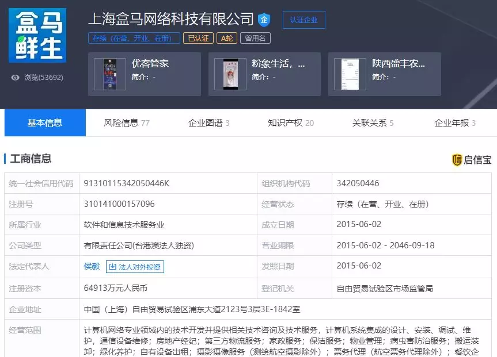
Task: Open the 陕西盛丰农 card thumbnail
Action: point(350,74)
